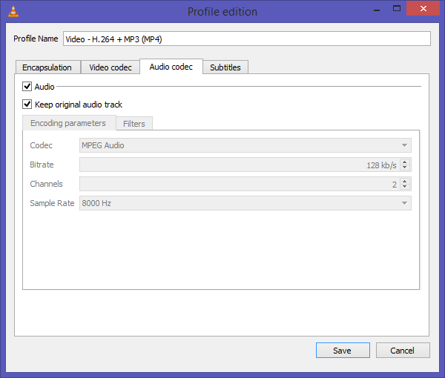Close the Profile edition dialog
The height and width of the screenshot is (378, 445).
click(x=423, y=8)
